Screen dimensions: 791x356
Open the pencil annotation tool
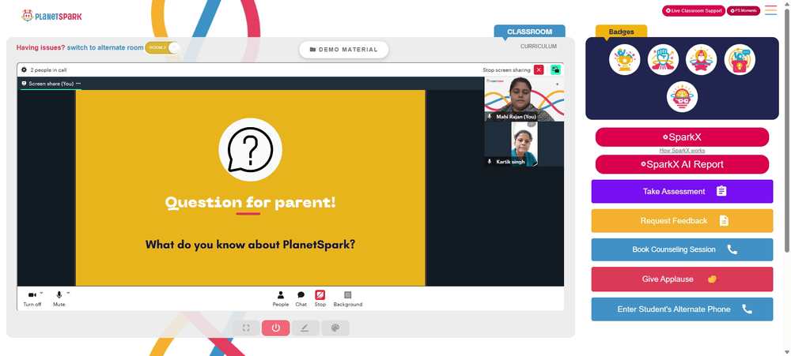[305, 328]
